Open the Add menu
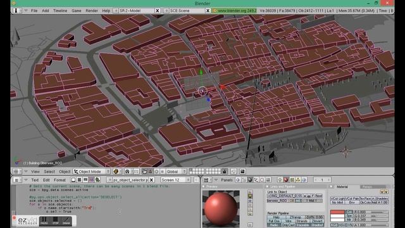This screenshot has width=405, height=228. pyautogui.click(x=45, y=11)
